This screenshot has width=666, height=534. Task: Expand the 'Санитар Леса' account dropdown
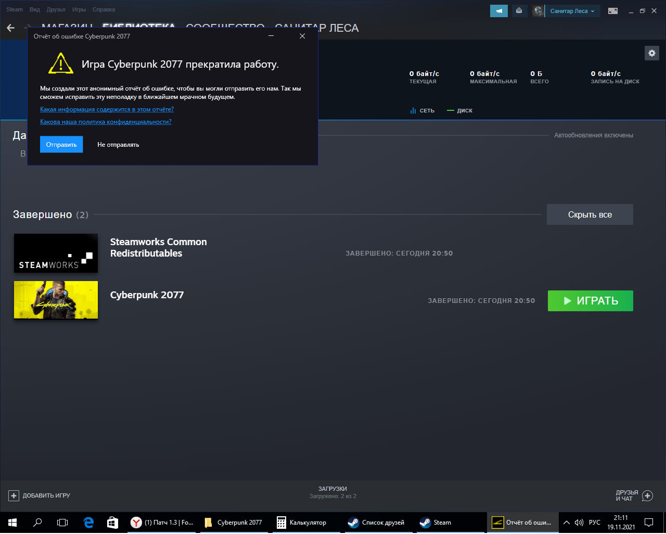(572, 11)
